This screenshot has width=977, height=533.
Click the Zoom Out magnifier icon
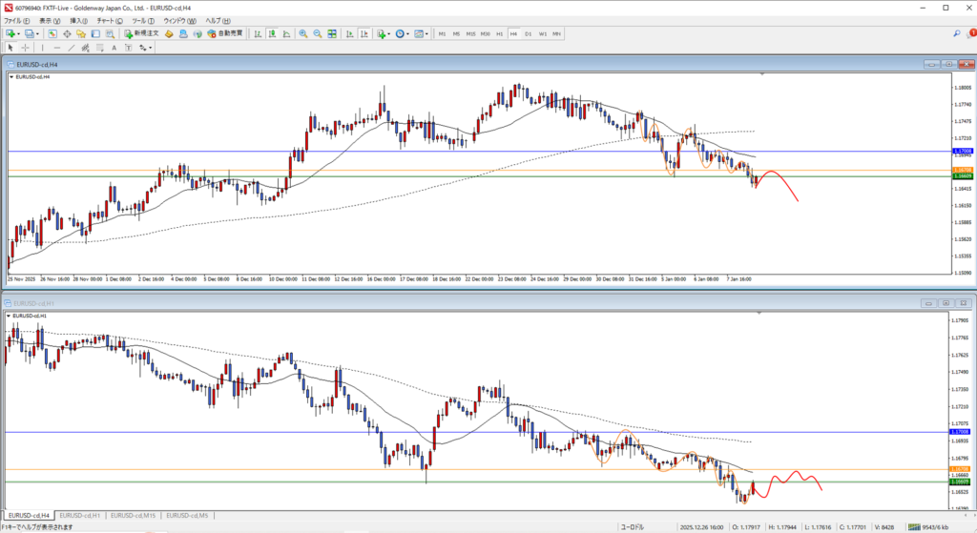pos(317,33)
